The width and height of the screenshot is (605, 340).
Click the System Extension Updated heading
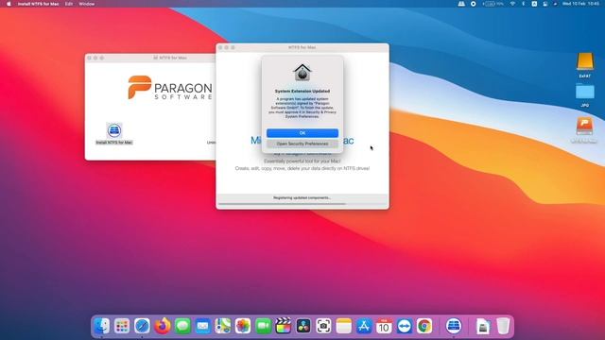click(302, 92)
